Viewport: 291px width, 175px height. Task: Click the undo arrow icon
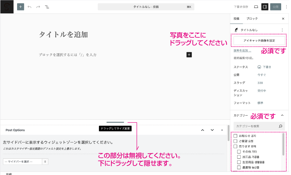point(29,7)
